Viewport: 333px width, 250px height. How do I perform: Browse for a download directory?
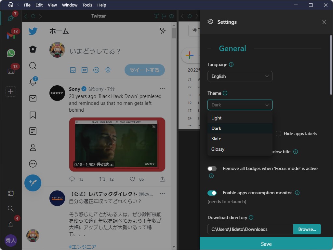(x=307, y=229)
